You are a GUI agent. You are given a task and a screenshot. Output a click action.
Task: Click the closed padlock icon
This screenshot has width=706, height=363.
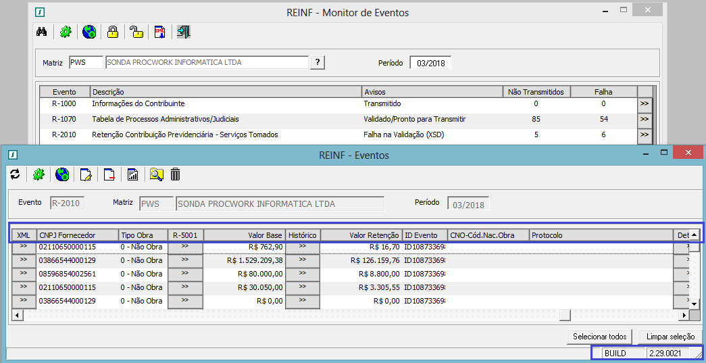(x=113, y=32)
